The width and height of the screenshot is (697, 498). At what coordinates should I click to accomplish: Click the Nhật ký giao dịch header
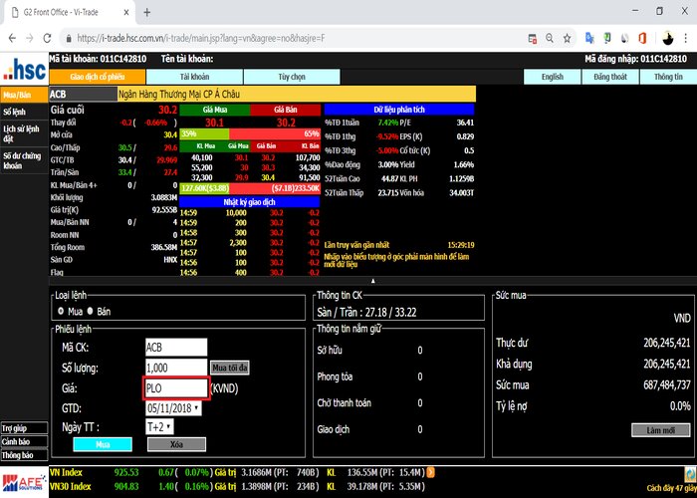pyautogui.click(x=249, y=202)
